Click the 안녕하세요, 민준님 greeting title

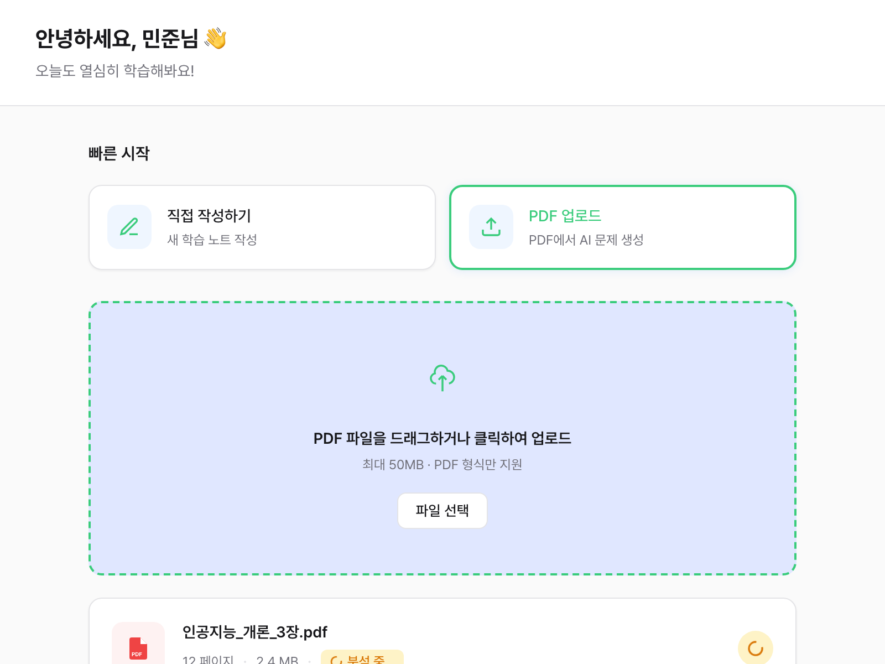pos(116,39)
